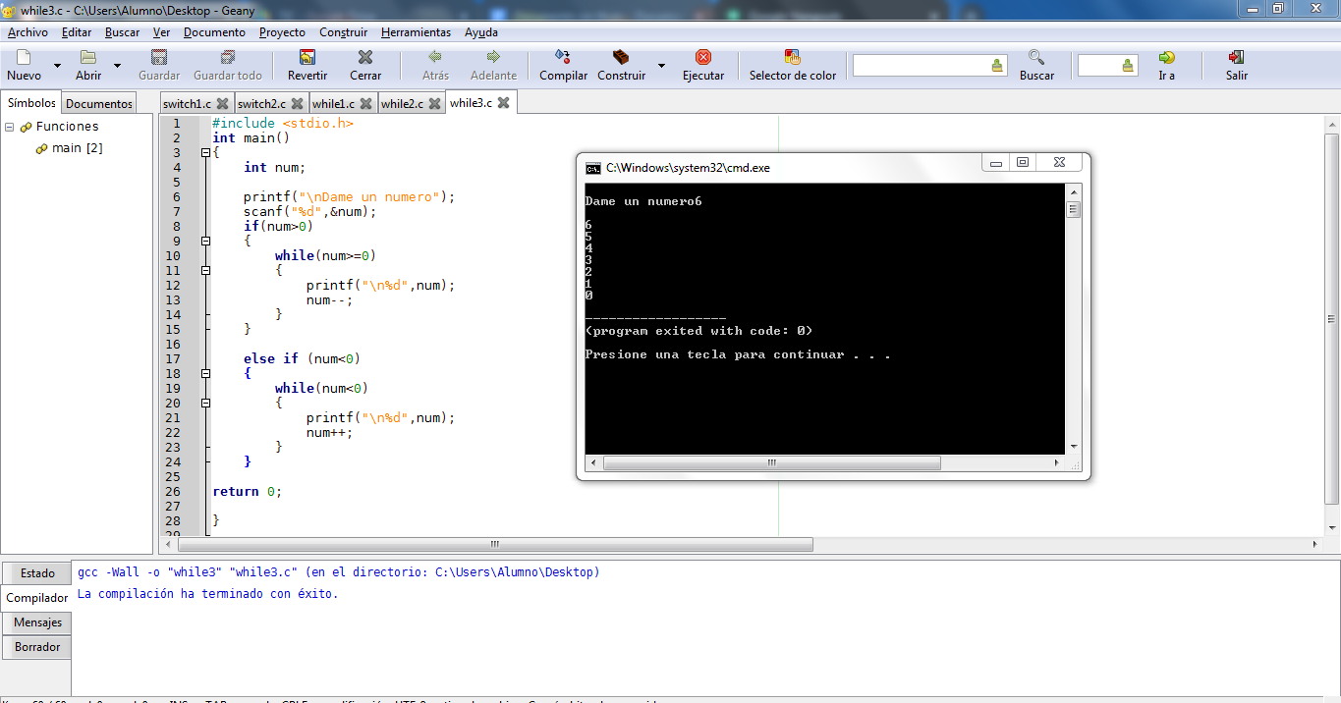Open the Abrir recent files dropdown arrow

[118, 66]
